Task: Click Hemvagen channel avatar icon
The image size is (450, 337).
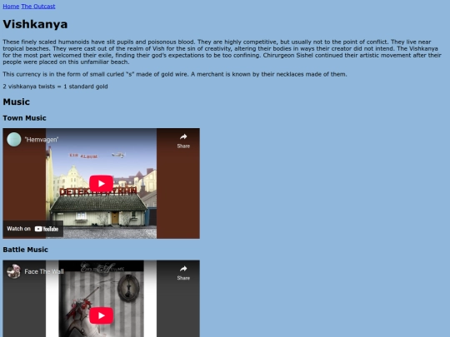Action: click(x=14, y=140)
